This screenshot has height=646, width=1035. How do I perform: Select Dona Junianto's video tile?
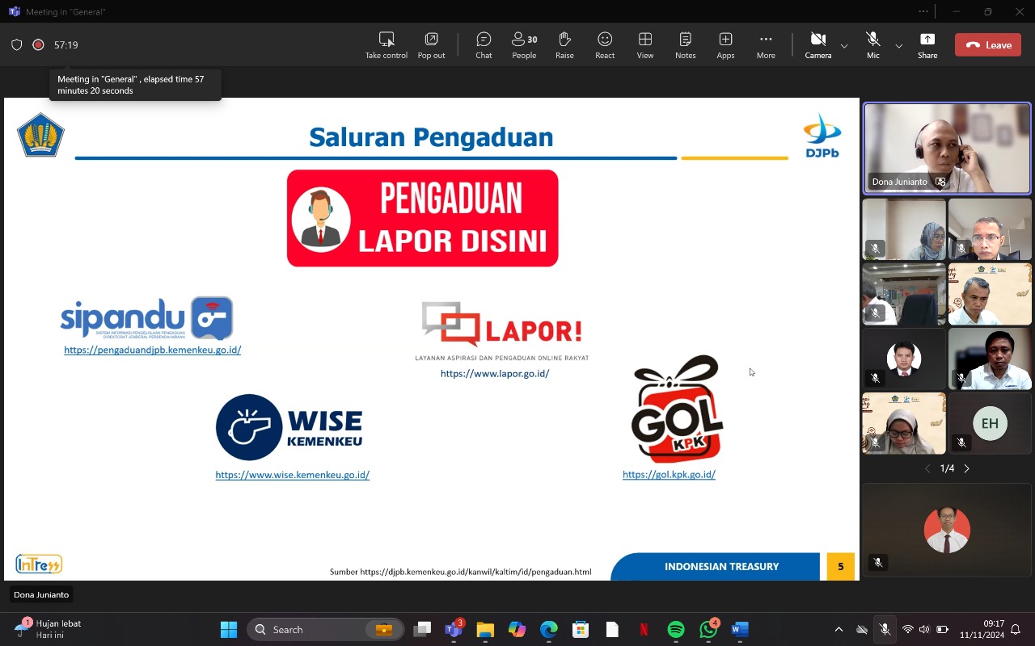pos(947,148)
